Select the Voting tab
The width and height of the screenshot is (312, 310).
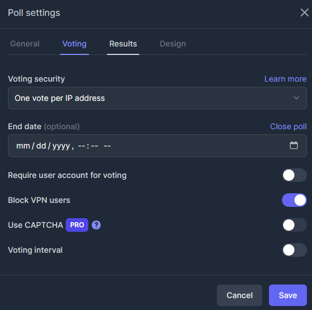click(x=74, y=44)
